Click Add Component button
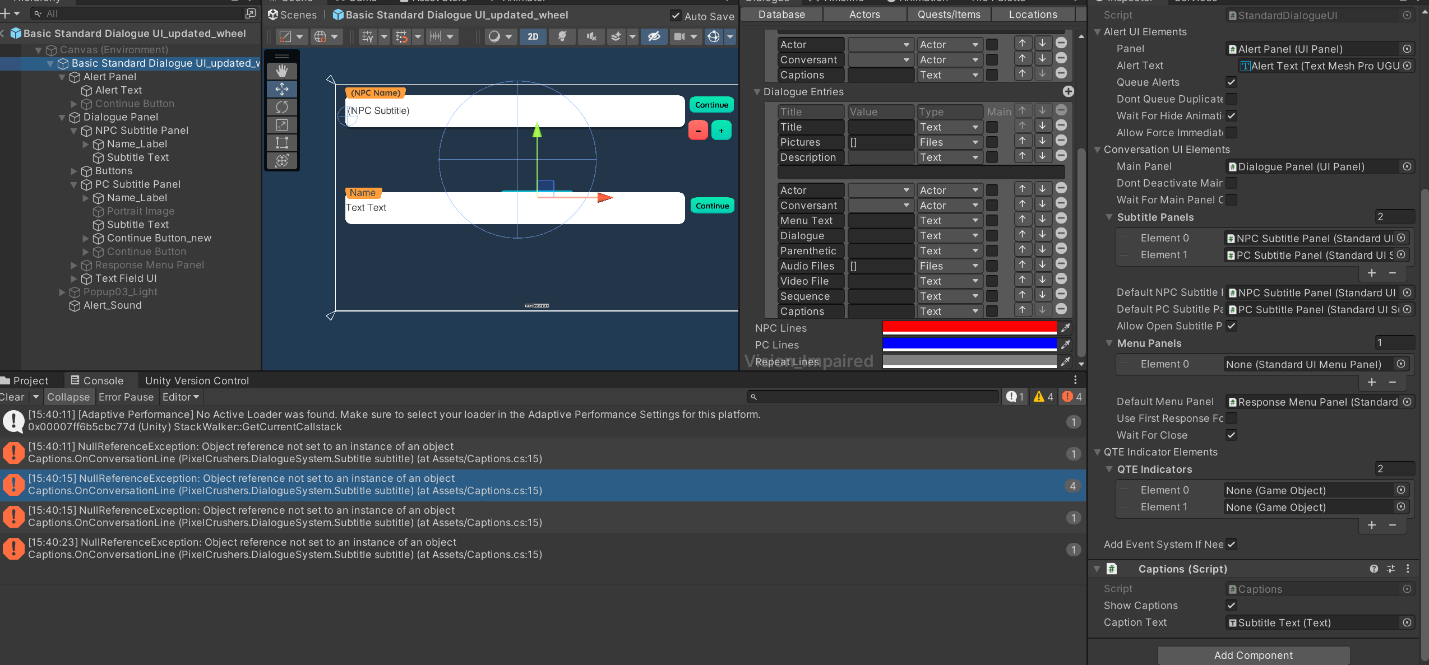 click(1253, 655)
